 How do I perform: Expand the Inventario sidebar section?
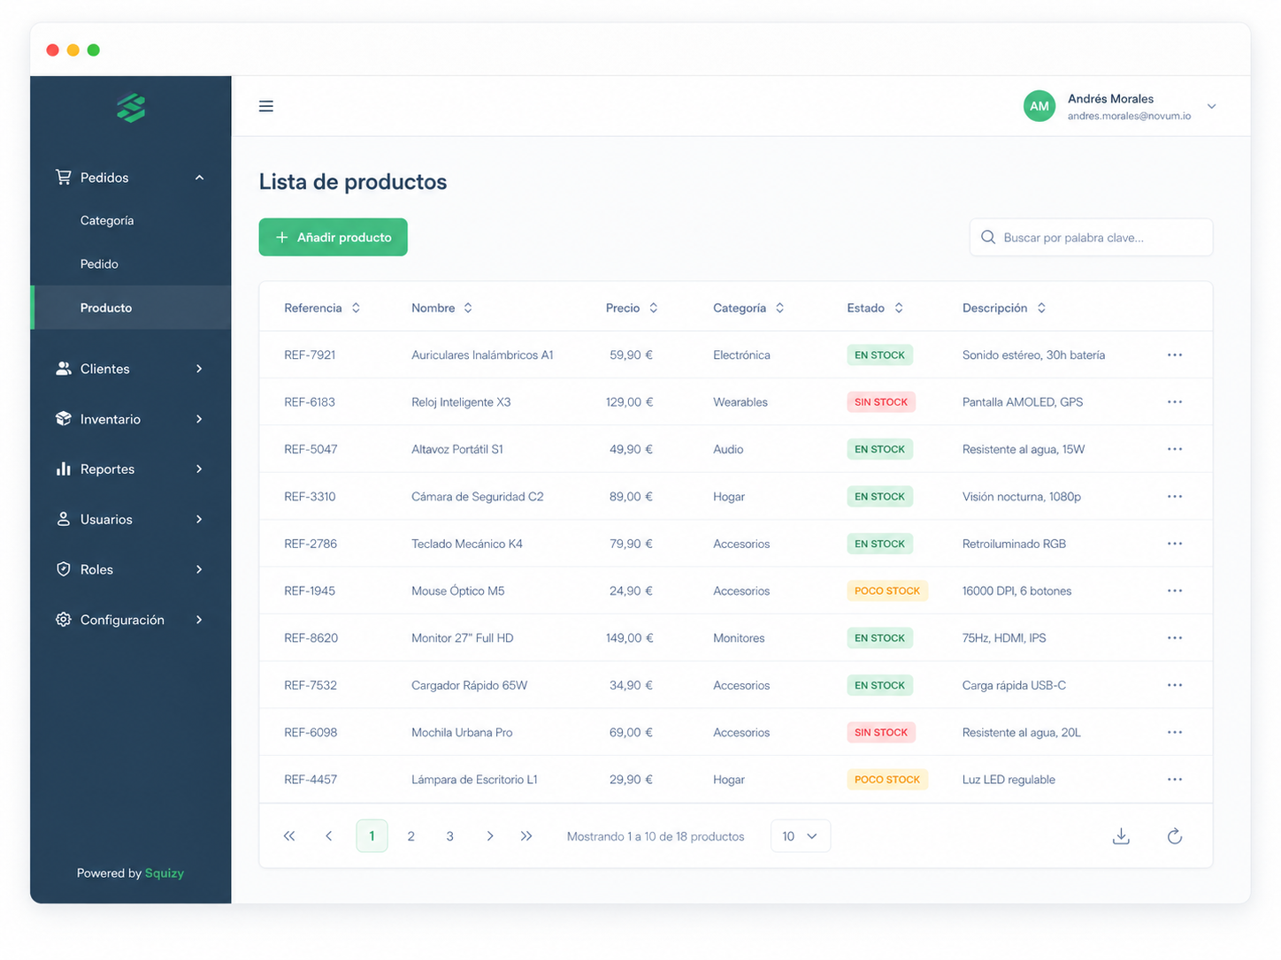click(x=199, y=419)
